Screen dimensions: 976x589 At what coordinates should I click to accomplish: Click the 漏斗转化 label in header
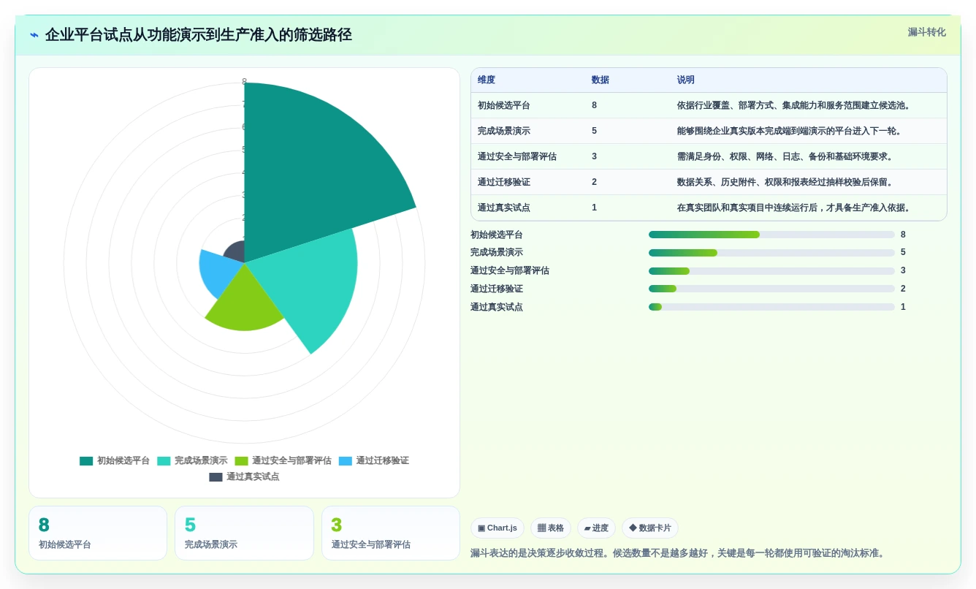point(926,32)
